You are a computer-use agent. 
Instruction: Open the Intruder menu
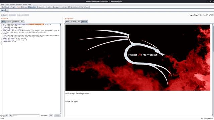pos(13,4)
